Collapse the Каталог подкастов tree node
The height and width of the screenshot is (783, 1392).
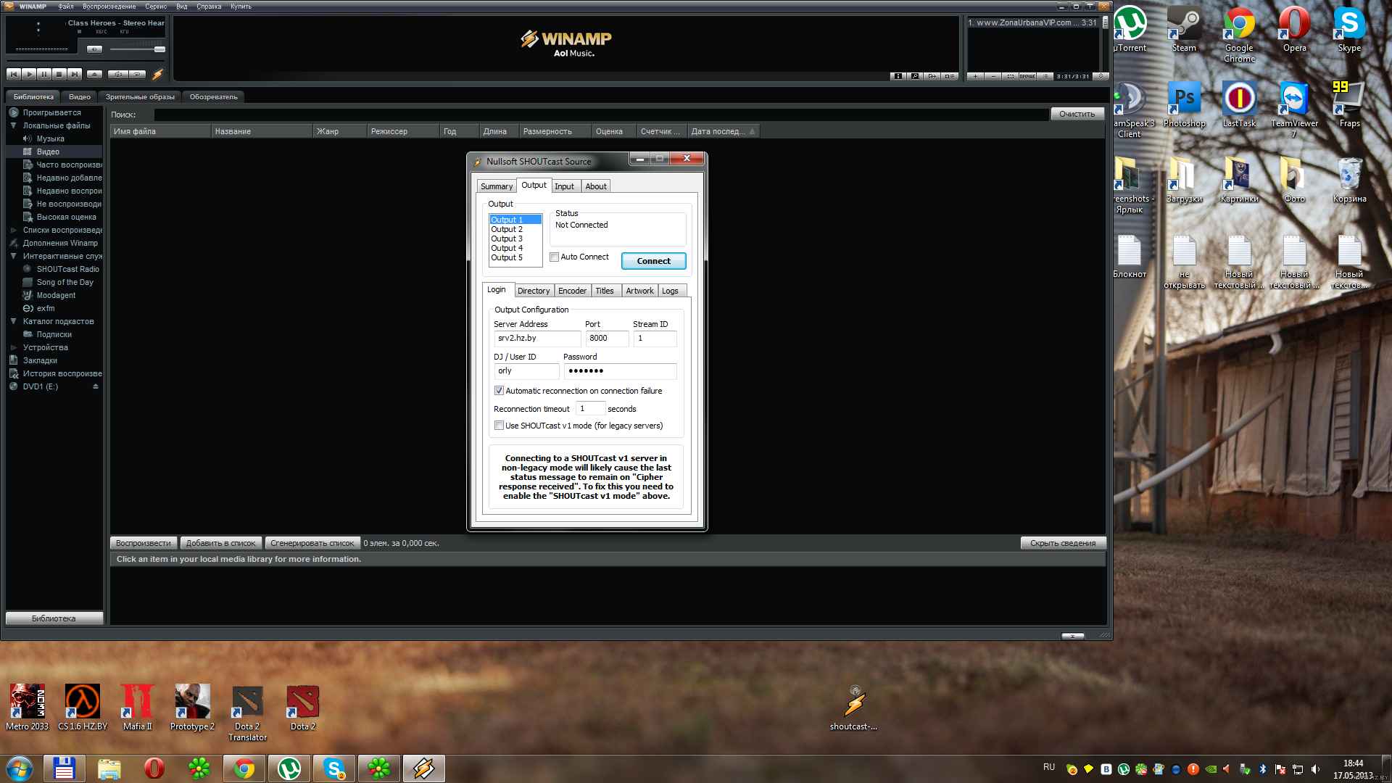[x=13, y=321]
